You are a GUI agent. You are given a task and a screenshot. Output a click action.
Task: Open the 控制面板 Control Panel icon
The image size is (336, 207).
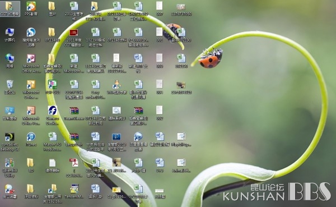click(10, 111)
